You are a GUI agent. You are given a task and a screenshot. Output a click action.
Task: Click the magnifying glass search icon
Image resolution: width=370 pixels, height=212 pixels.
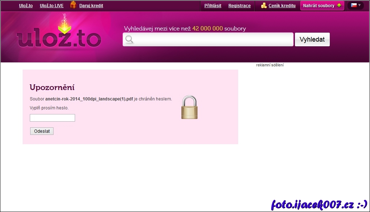tap(129, 39)
